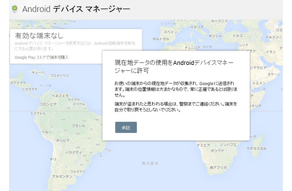Click the イラン map label
The image size is (292, 191).
[271, 52]
